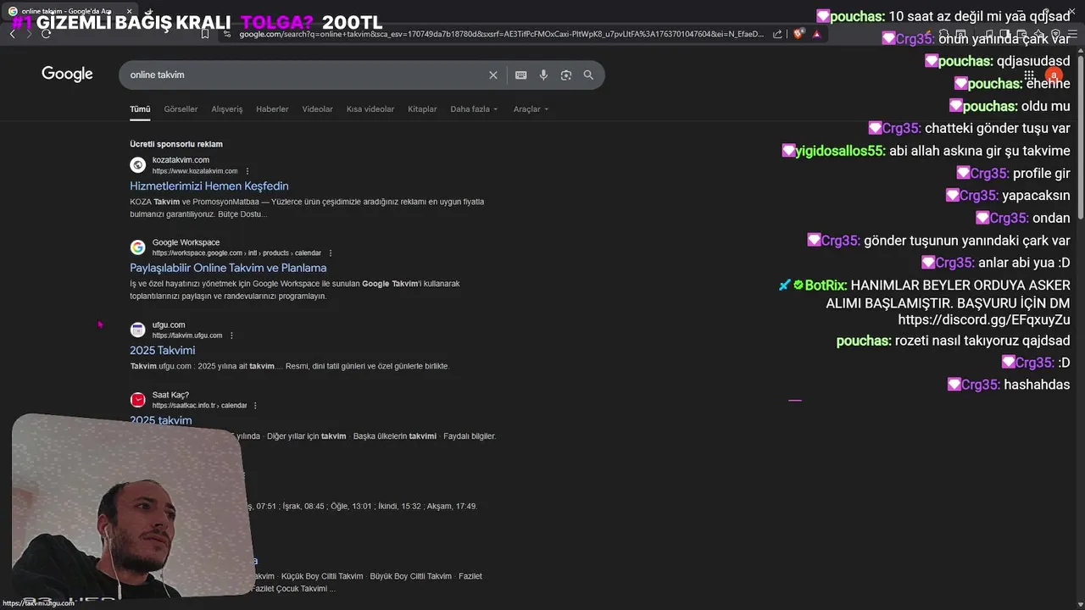This screenshot has height=610, width=1085.
Task: Switch to the Videolar tab
Action: tap(318, 109)
